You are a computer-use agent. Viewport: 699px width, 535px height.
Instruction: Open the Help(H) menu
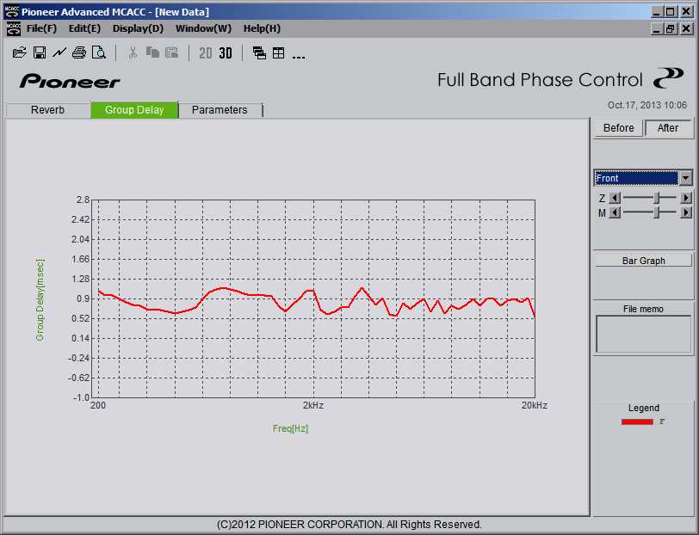(x=262, y=28)
